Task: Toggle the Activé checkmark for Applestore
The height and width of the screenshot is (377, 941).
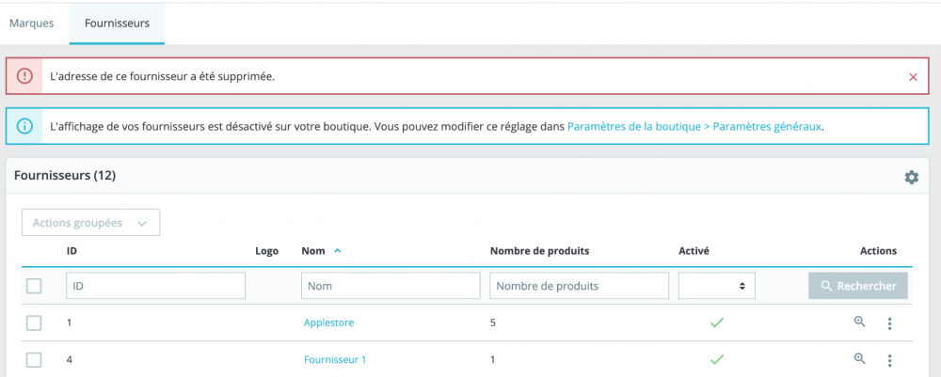Action: click(x=717, y=322)
